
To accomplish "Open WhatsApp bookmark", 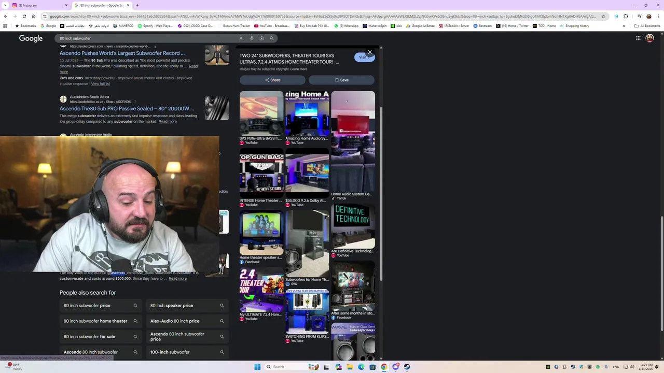I will (347, 26).
